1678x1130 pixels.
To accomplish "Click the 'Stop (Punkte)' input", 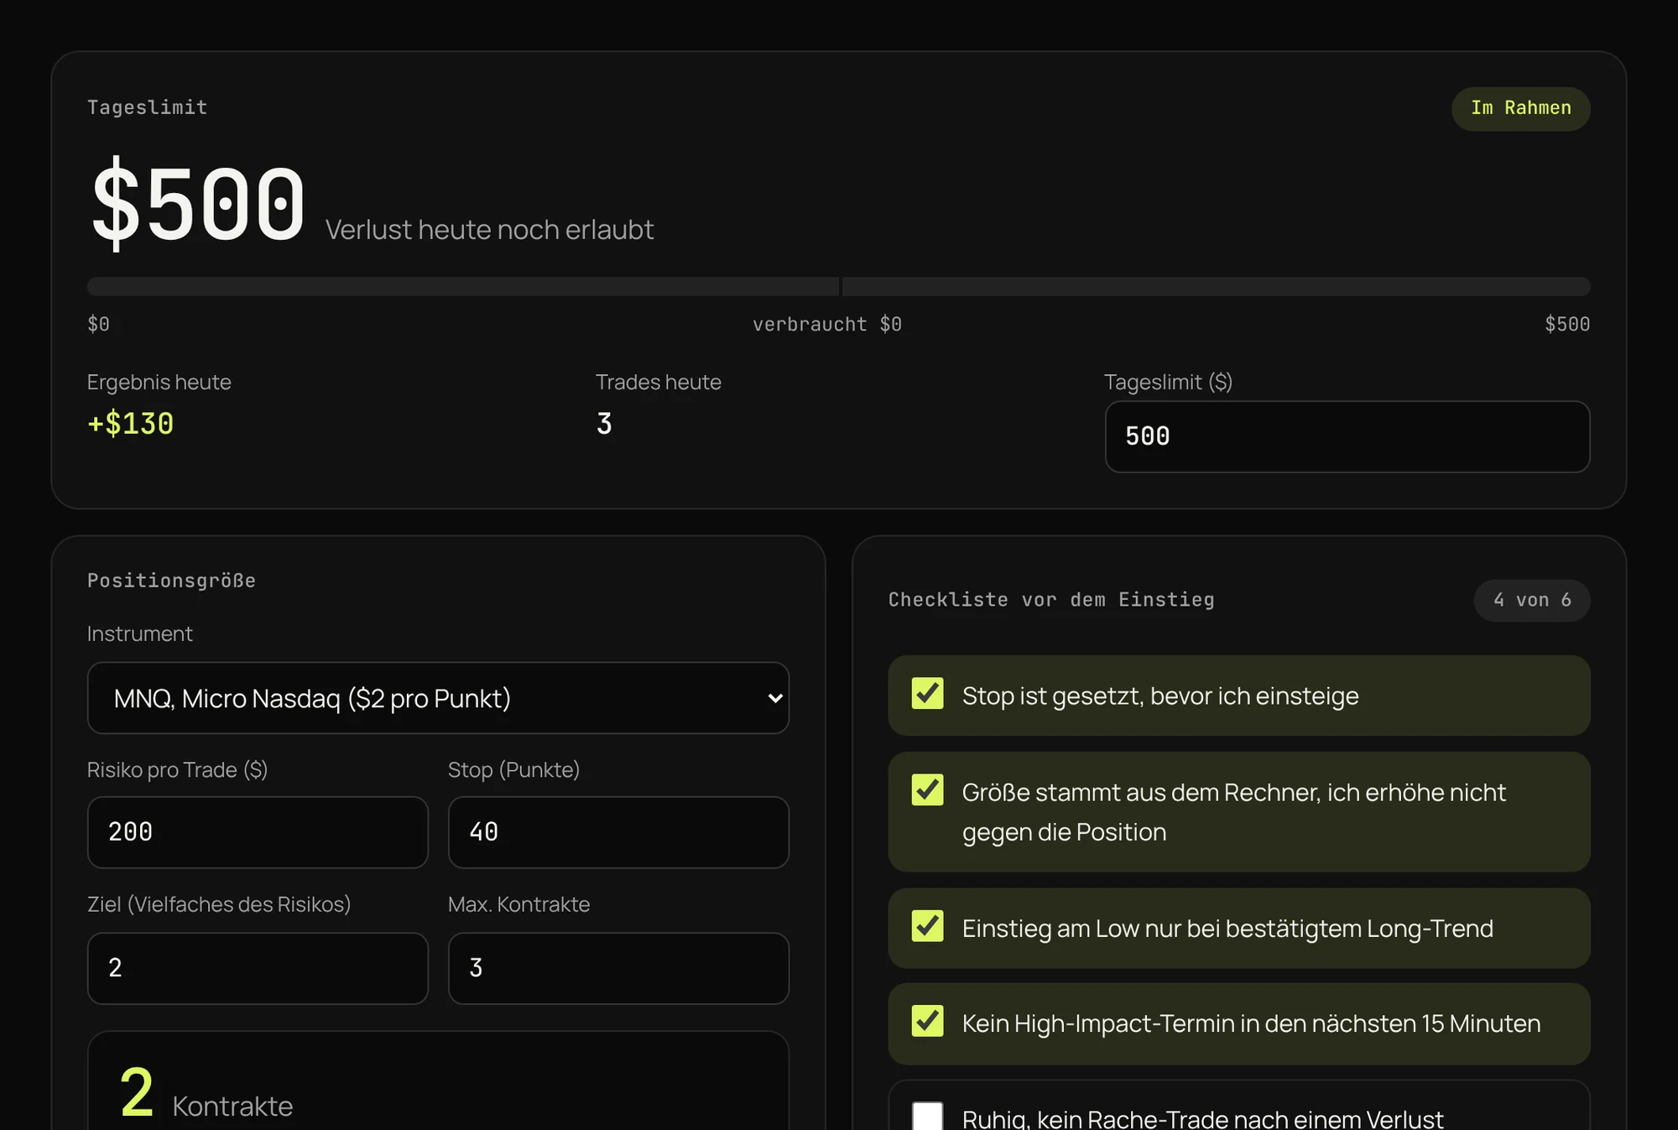I will tap(618, 832).
